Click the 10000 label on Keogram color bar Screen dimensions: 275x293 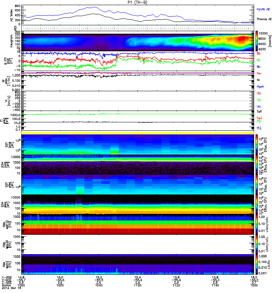tap(263, 33)
